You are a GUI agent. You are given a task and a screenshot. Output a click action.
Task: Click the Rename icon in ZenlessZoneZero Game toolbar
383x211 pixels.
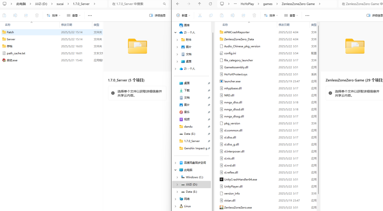(233, 15)
